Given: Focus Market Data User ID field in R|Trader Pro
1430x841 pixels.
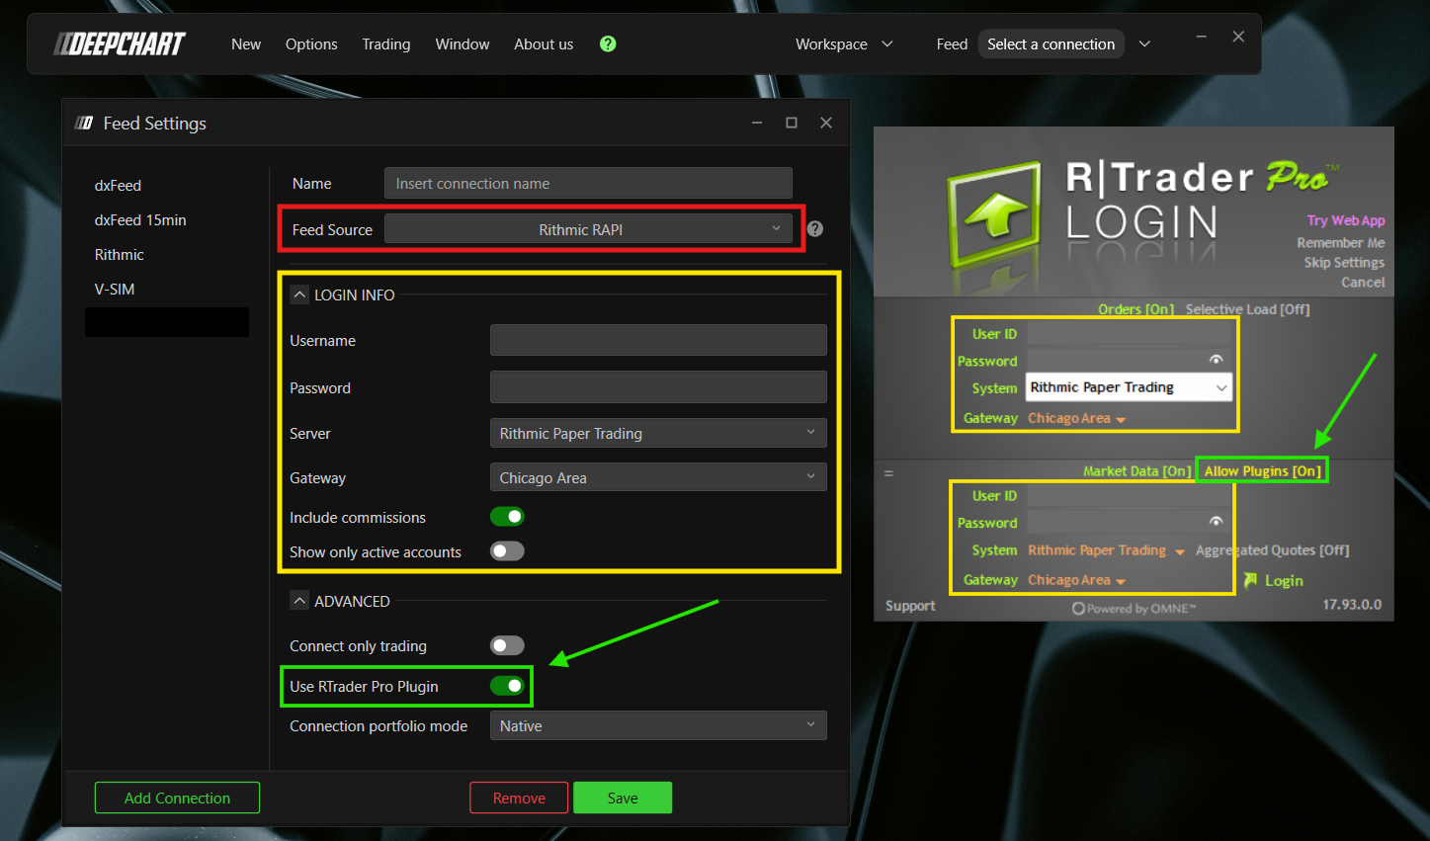Looking at the screenshot, I should pyautogui.click(x=1129, y=495).
